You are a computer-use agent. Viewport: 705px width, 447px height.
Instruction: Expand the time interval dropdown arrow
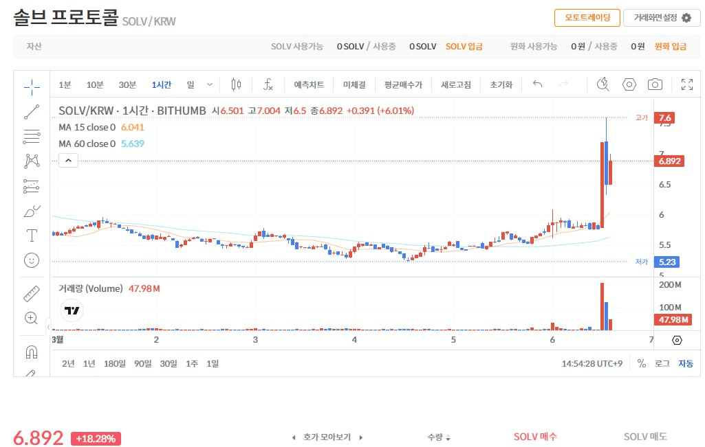tap(210, 84)
